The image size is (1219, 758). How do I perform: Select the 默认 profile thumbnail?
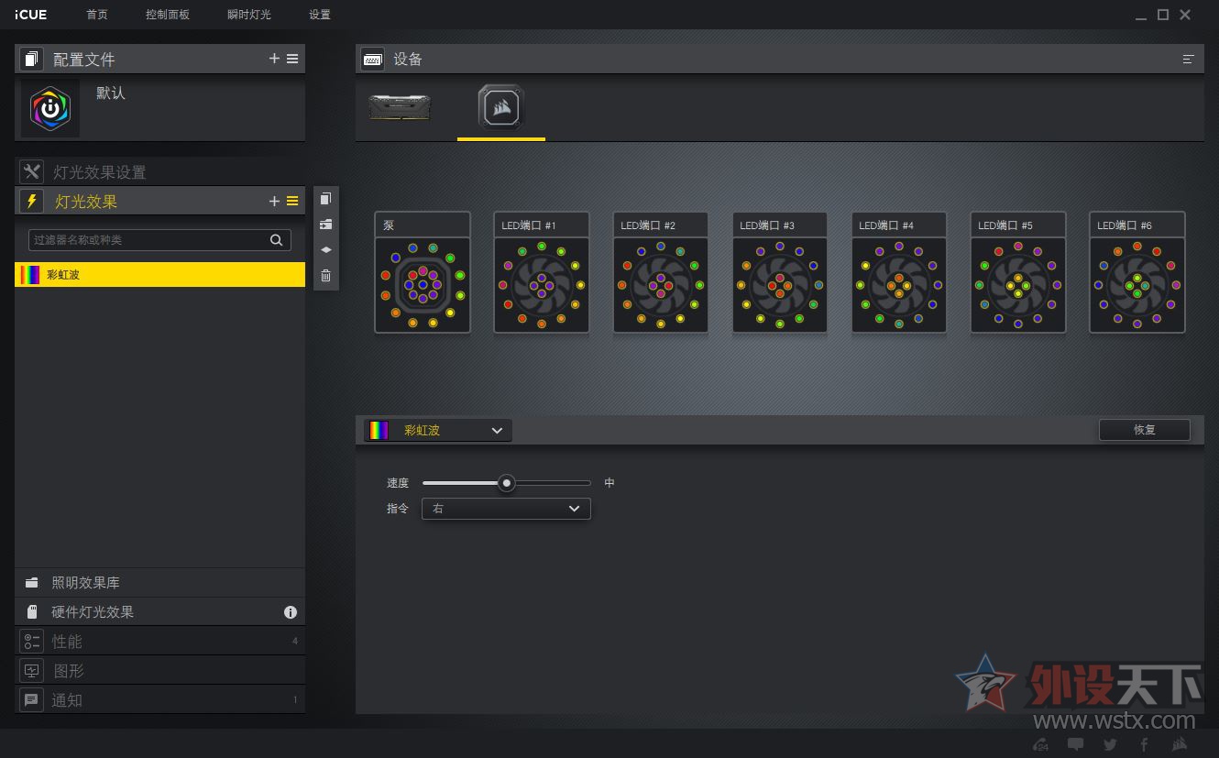[x=50, y=108]
